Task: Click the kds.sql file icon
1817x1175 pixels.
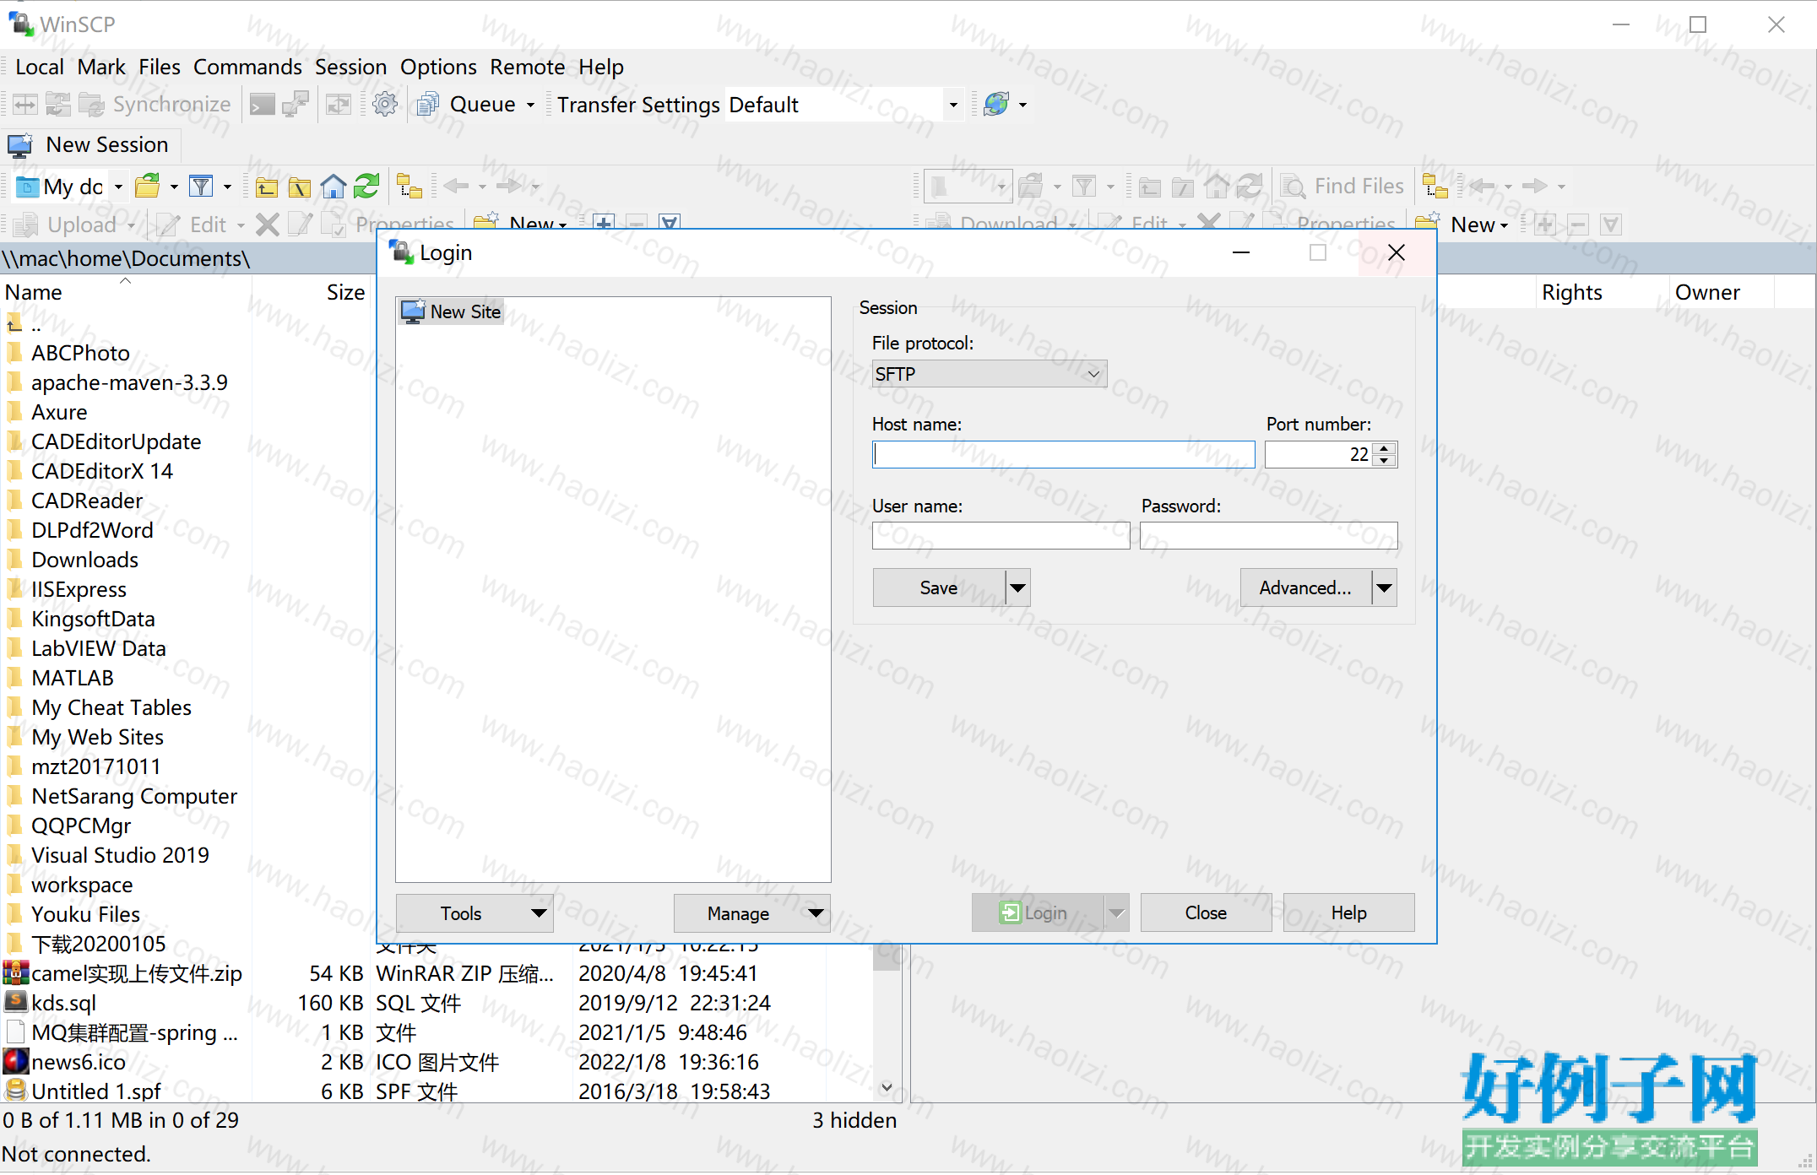Action: point(16,1003)
